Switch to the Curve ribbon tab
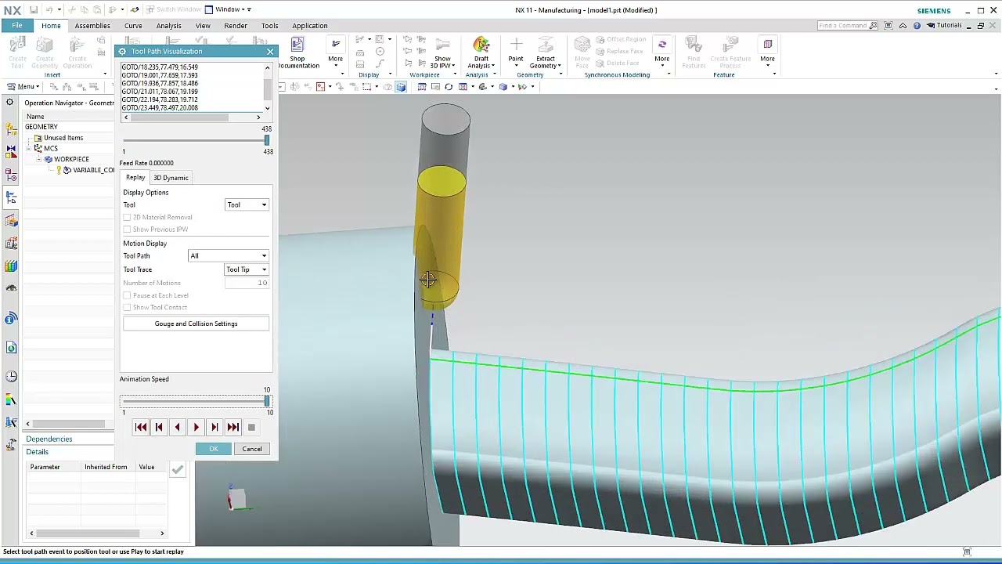Screen dimensions: 1002x564 [133, 26]
